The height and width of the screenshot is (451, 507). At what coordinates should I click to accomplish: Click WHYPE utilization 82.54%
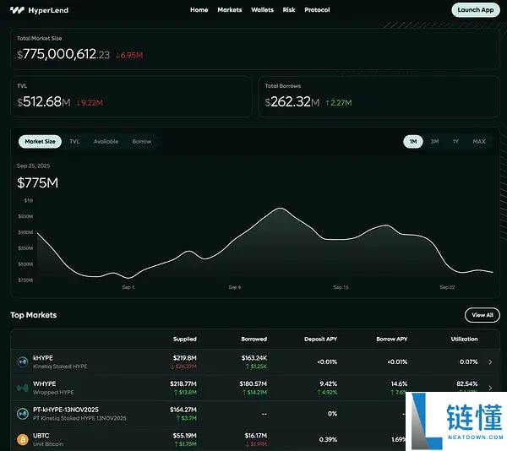tap(467, 383)
